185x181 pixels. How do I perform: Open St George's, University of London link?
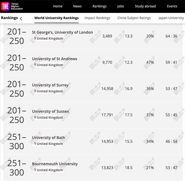[x=62, y=32]
